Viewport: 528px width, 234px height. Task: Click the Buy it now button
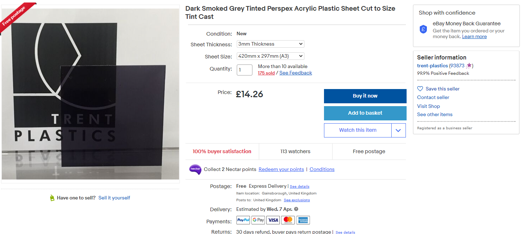(x=365, y=96)
